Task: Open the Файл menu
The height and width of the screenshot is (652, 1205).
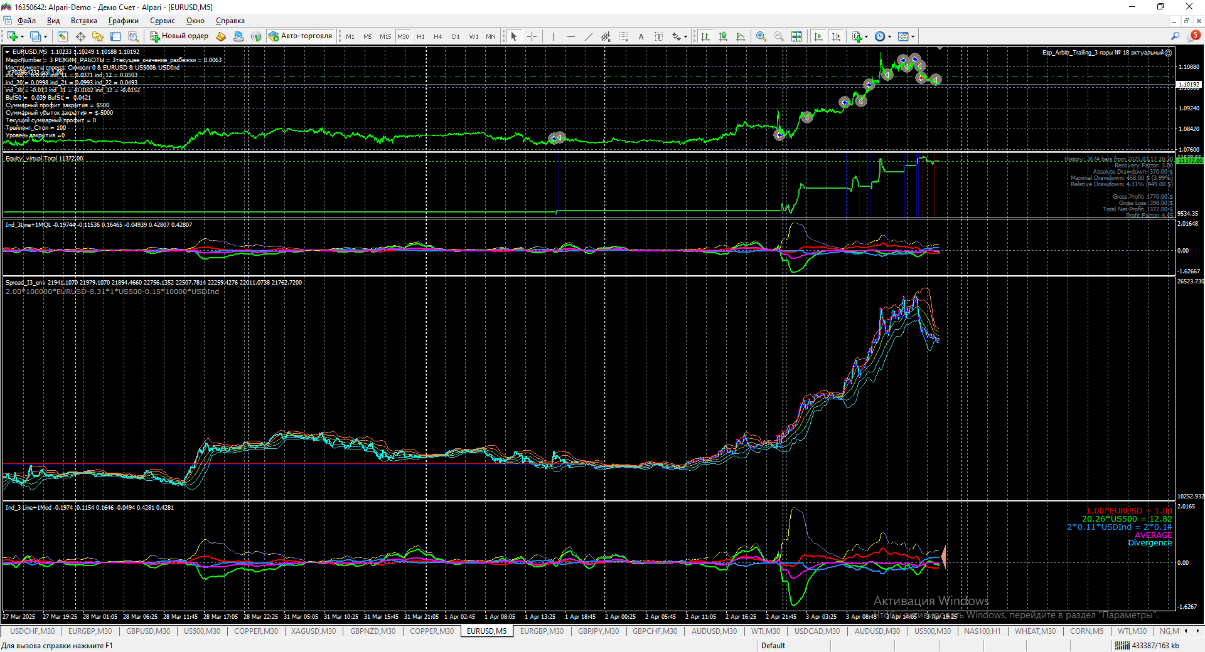Action: coord(26,21)
